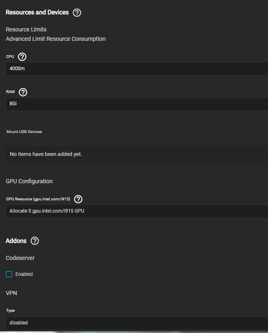Focus the RAM field containing 8Gi
268x333 pixels.
[137, 104]
